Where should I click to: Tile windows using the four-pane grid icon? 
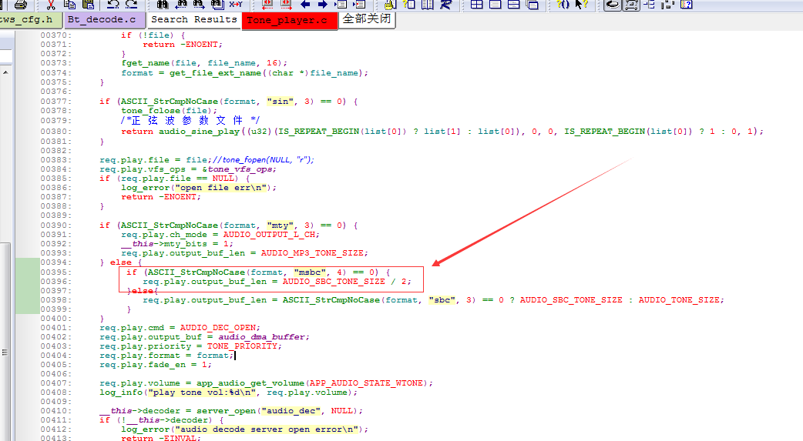coord(477,5)
